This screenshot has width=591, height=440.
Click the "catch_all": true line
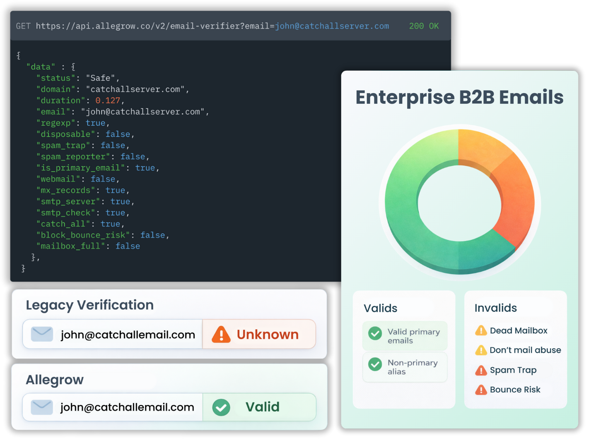coord(80,224)
